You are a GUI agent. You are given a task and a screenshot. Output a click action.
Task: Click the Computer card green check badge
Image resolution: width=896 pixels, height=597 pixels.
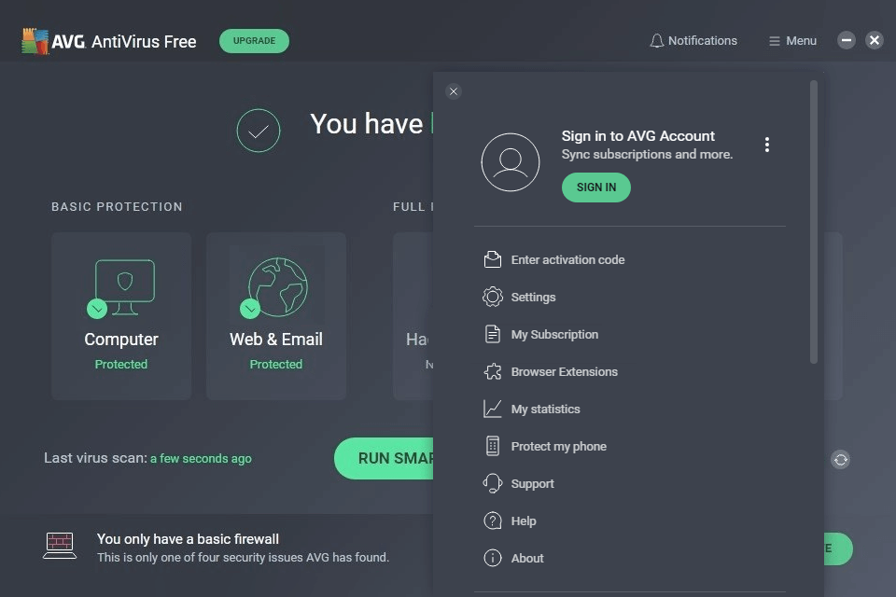97,309
